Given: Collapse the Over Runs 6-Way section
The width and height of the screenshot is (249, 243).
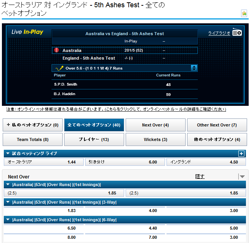Looking at the screenshot, I should click(x=8, y=220).
